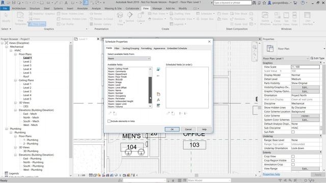326x183 pixels.
Task: Click the Move parameter down arrow icon
Action: coord(185,113)
